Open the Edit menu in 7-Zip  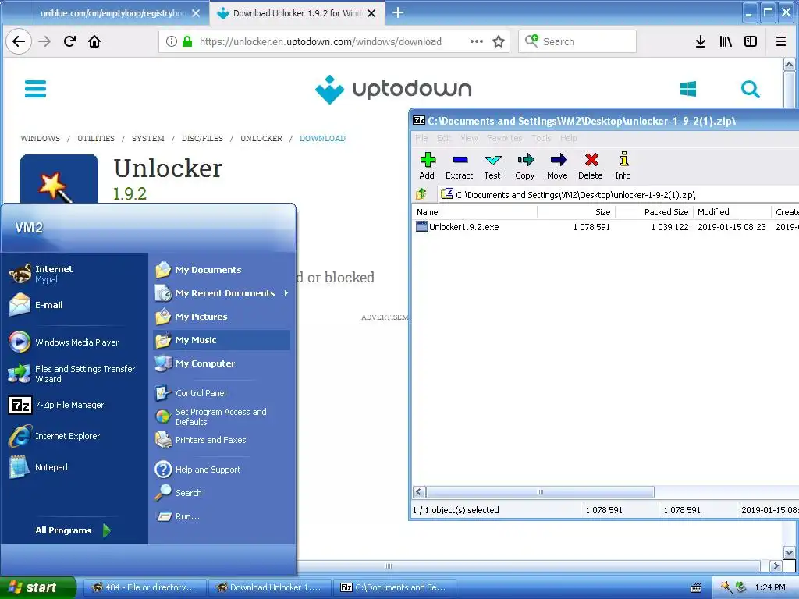coord(444,138)
